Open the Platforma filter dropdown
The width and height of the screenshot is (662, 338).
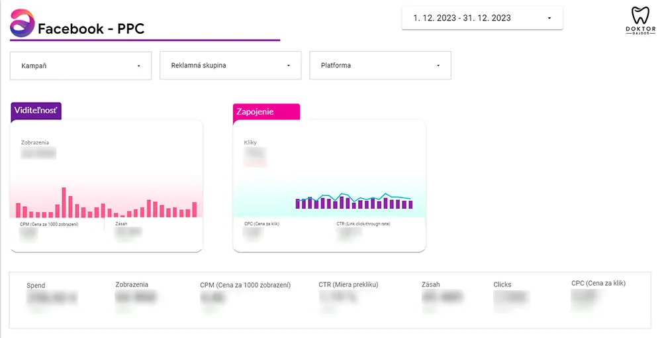[x=380, y=66]
